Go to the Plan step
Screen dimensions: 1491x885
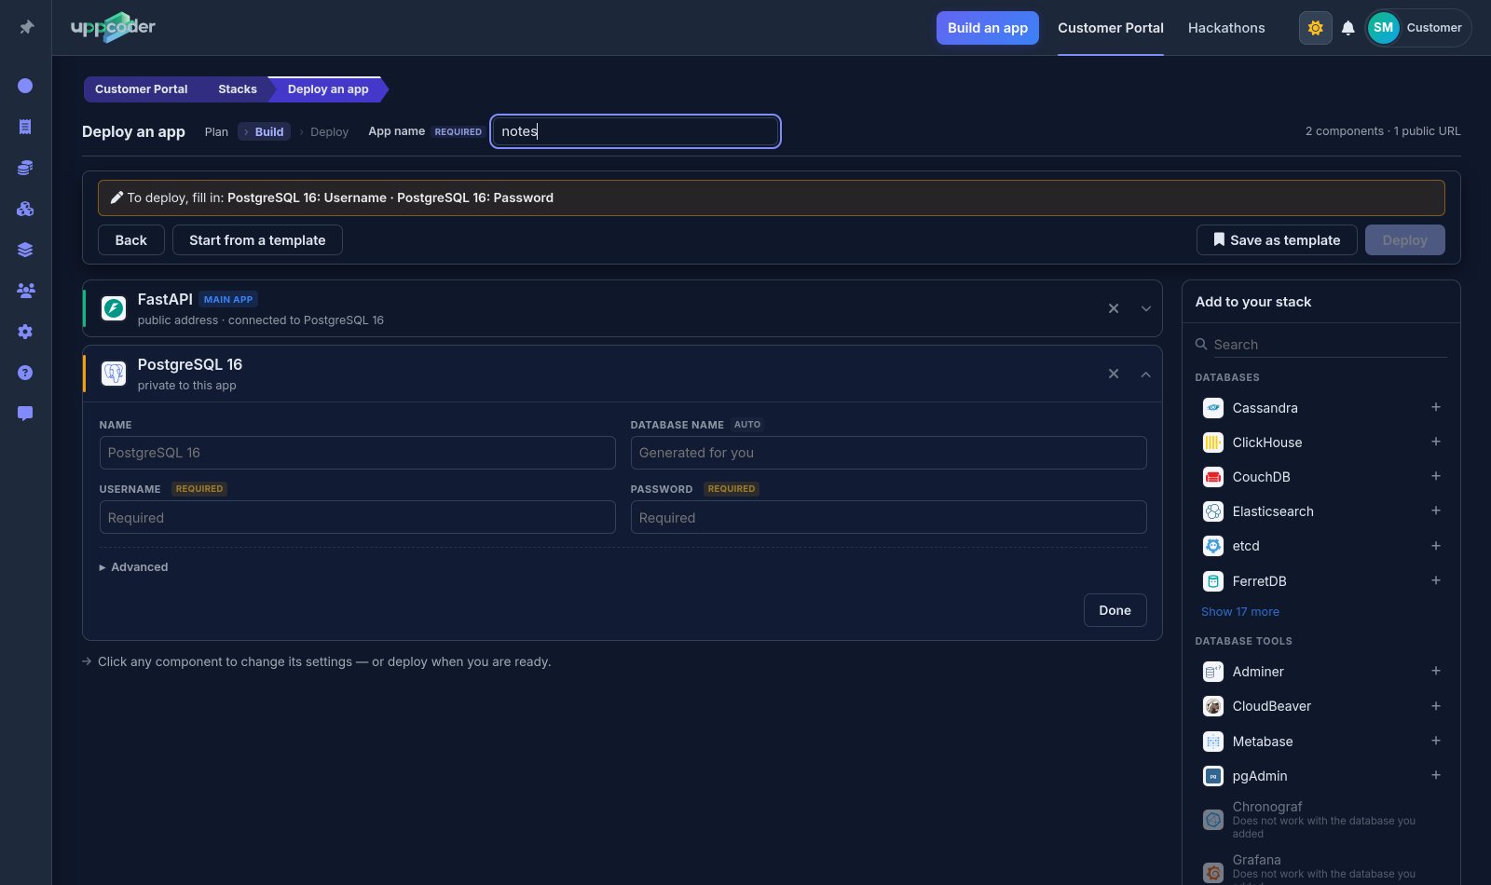[216, 132]
